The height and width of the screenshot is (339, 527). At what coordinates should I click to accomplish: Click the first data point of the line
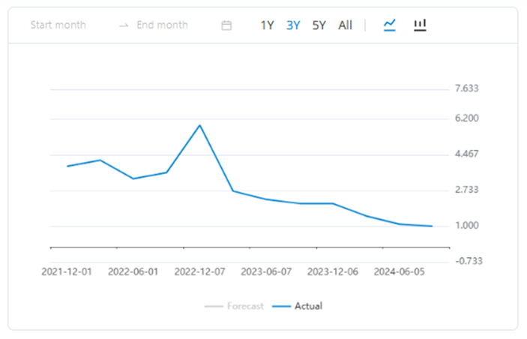tap(67, 166)
